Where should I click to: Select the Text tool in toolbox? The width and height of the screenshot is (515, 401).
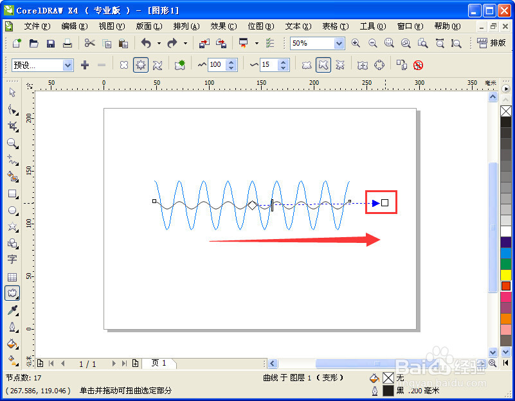coord(12,260)
